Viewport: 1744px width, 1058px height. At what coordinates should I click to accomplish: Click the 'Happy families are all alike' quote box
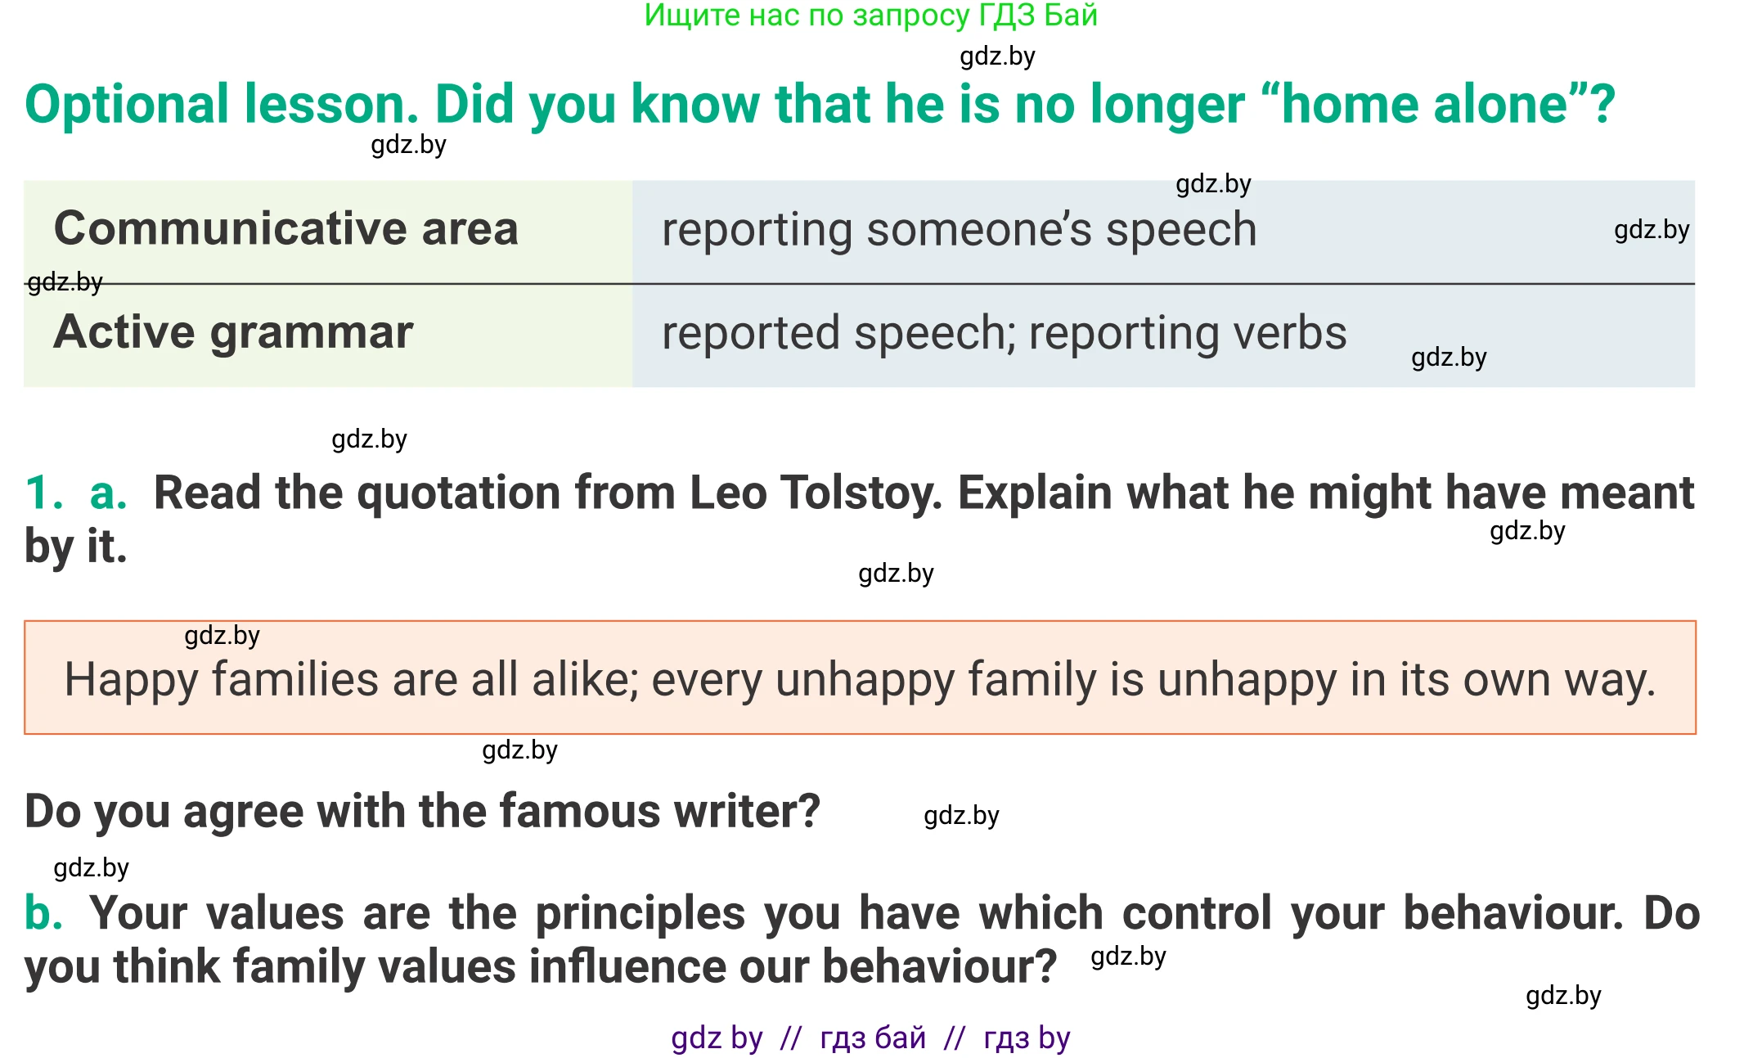tap(860, 679)
